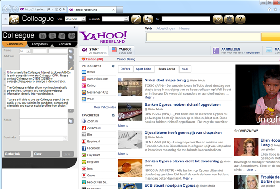280x189 pixels.
Task: Open headline 'Nikkei doet stapje terug'
Action: tap(165, 80)
